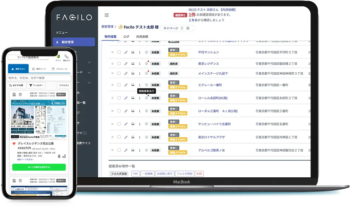Image resolution: width=350 pixels, height=208 pixels.
Task: Check the 平河マンション row checkbox
Action: click(119, 52)
